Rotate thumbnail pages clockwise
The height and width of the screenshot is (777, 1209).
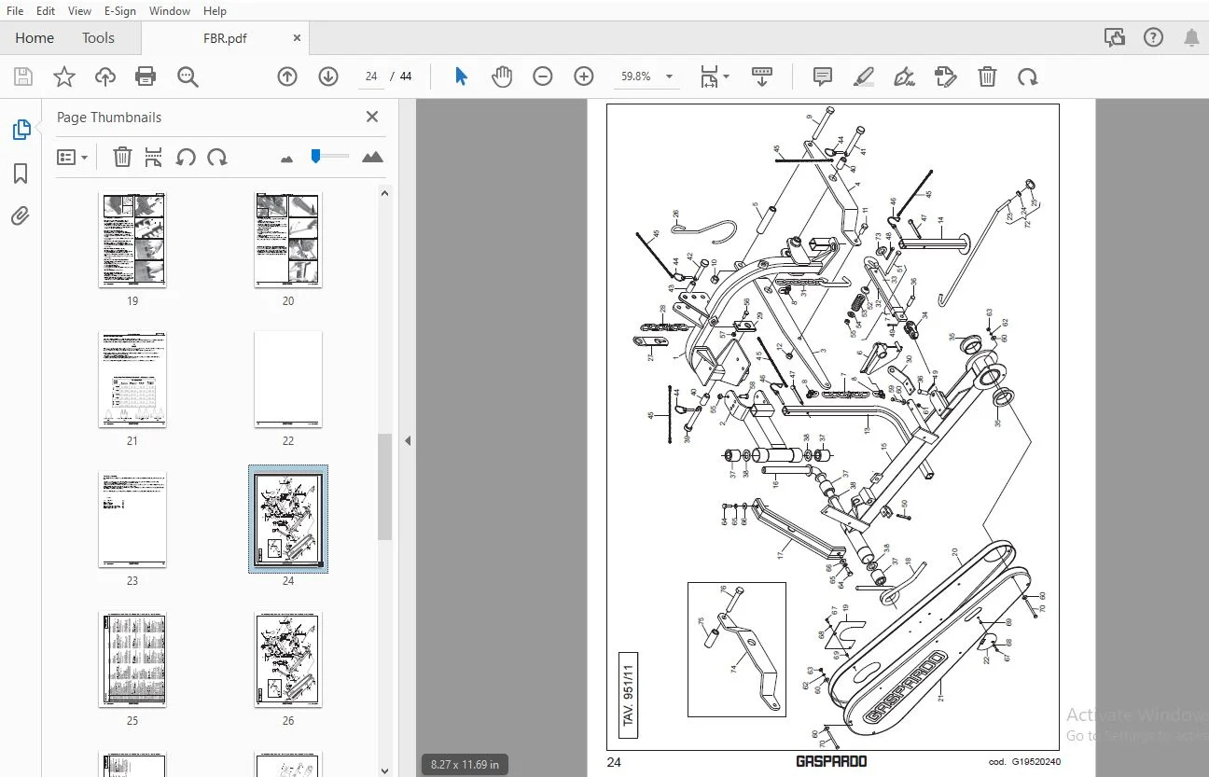(217, 157)
